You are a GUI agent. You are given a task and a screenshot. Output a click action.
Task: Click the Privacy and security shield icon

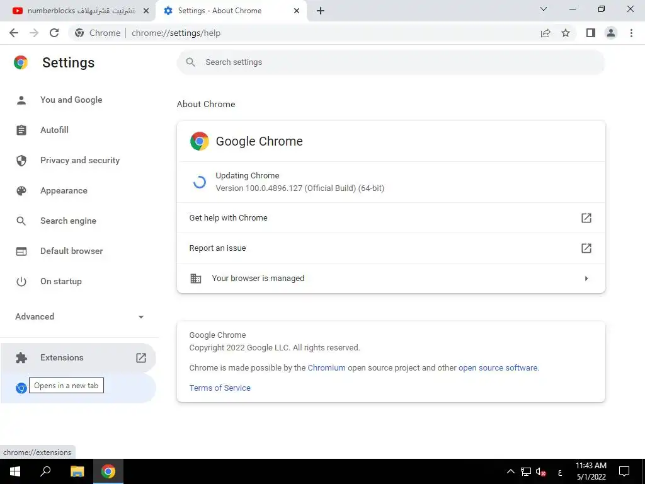tap(21, 161)
